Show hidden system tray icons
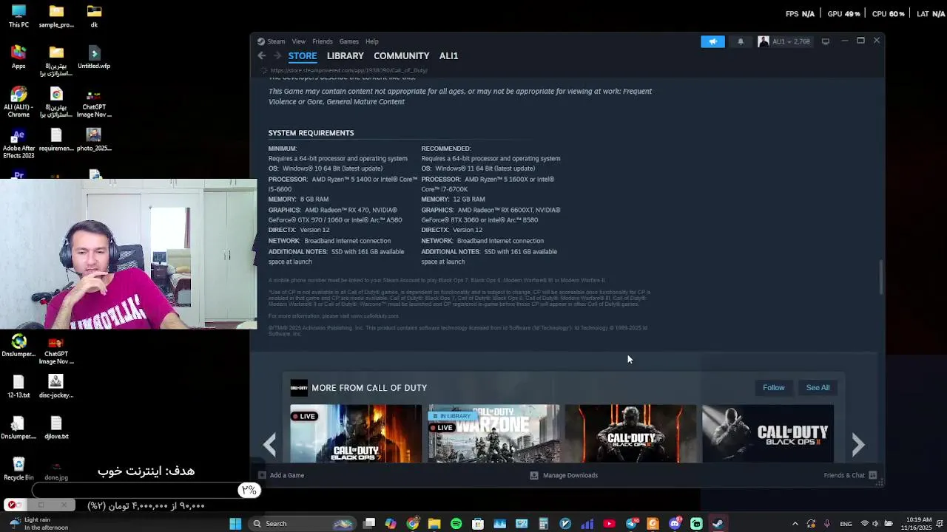 795,524
